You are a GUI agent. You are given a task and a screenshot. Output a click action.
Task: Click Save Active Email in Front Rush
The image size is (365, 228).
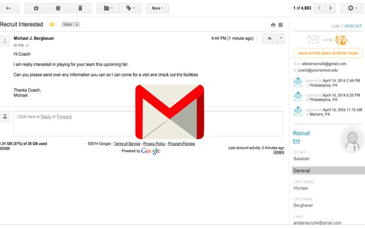point(328,53)
